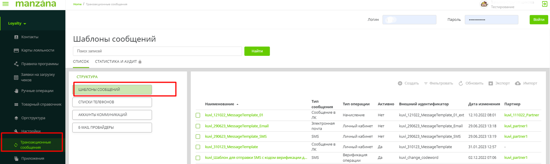This screenshot has width=550, height=164.
Task: Tick checkbox for kuvi_310123_MessageTemplate
Action: (x=198, y=147)
